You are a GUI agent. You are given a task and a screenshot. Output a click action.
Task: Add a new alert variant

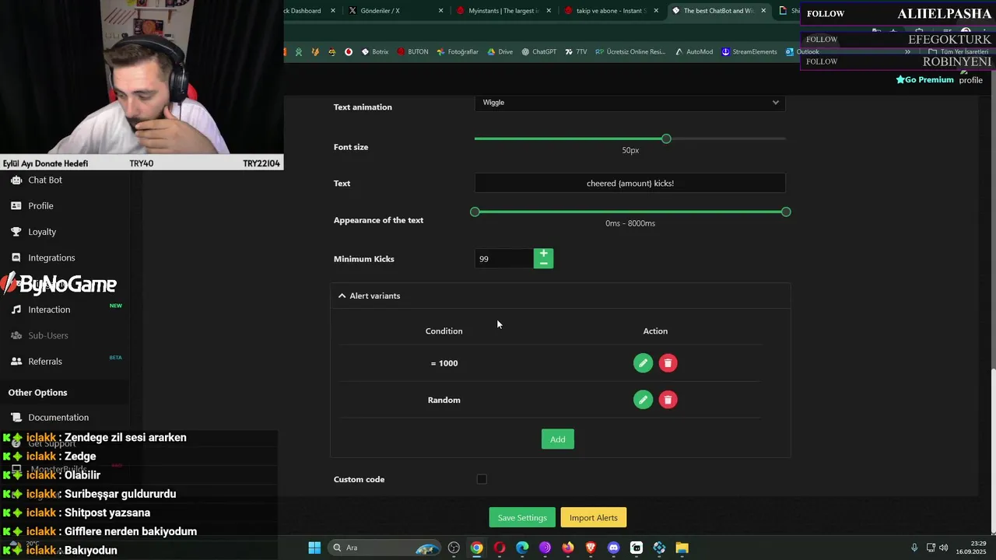click(x=558, y=439)
